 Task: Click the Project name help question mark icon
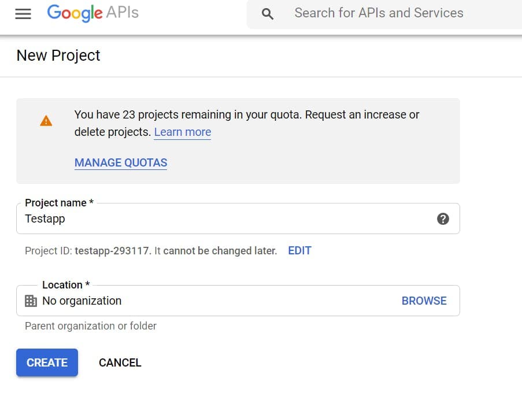pyautogui.click(x=443, y=219)
